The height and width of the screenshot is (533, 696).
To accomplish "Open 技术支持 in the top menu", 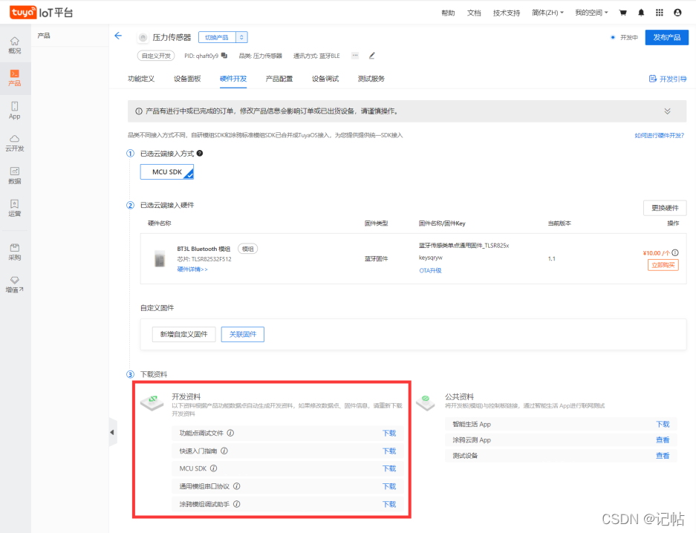I will [507, 13].
